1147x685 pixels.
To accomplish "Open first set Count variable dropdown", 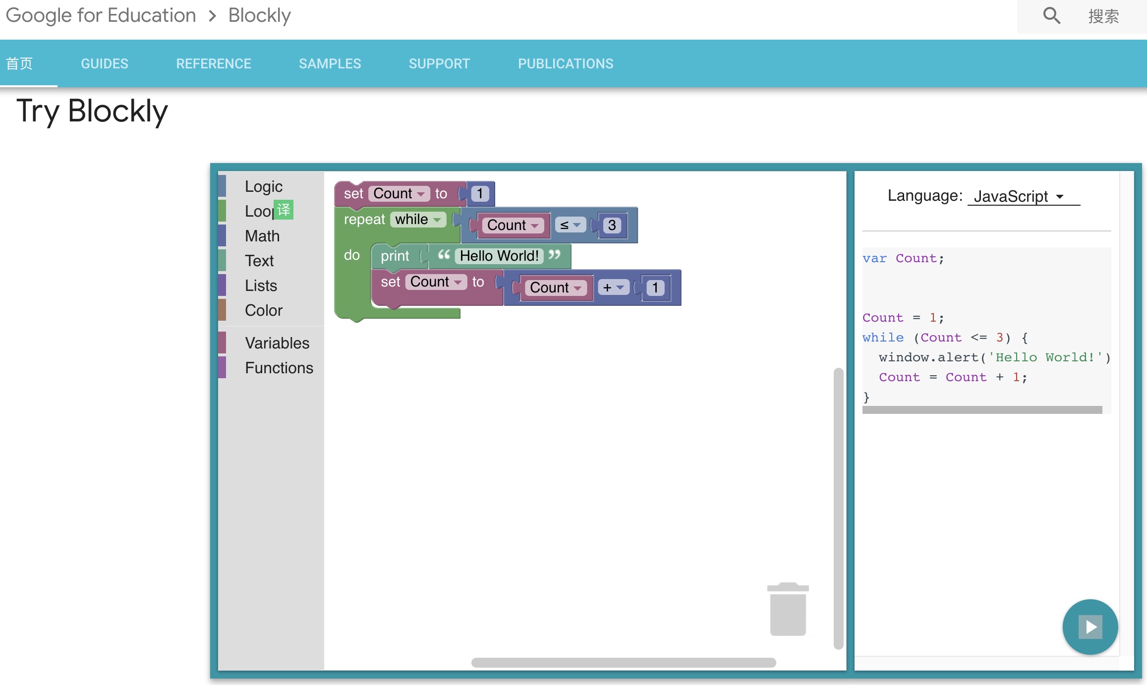I will [x=399, y=193].
